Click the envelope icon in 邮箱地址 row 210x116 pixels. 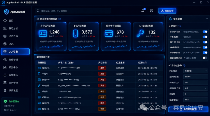39,97
